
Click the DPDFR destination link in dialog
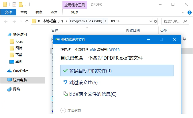(114, 50)
